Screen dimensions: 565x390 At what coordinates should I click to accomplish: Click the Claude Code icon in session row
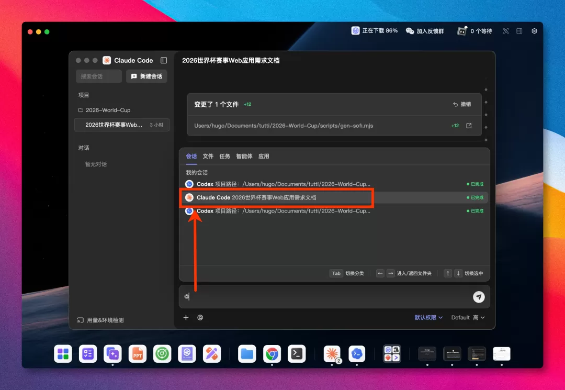pyautogui.click(x=189, y=197)
